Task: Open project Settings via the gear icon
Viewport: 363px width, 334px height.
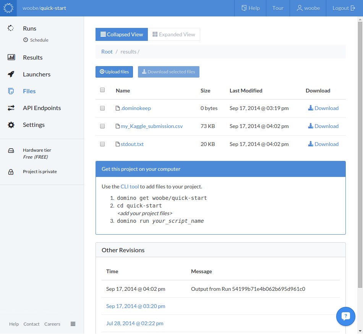Action: click(x=11, y=125)
